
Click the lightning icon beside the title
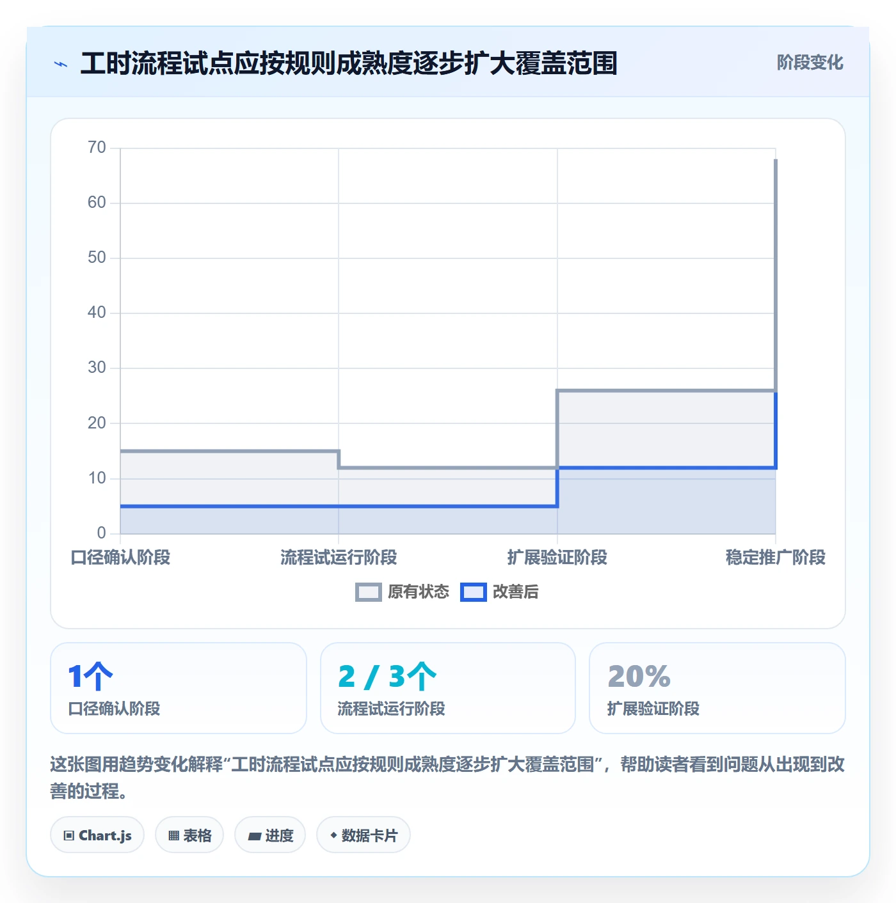click(61, 64)
